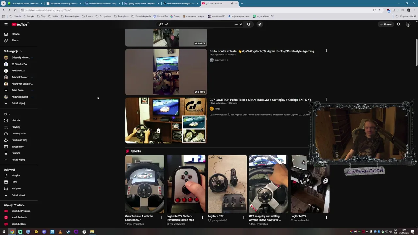Open File Explorer from the taskbar

coord(92,232)
